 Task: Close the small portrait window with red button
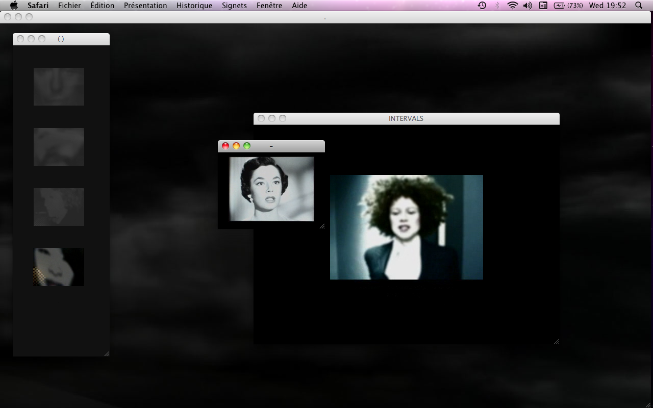[x=225, y=146]
